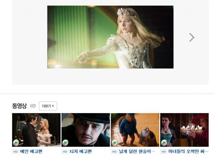Click HD badge beside 날개 달린 원숭이

[x=114, y=152]
